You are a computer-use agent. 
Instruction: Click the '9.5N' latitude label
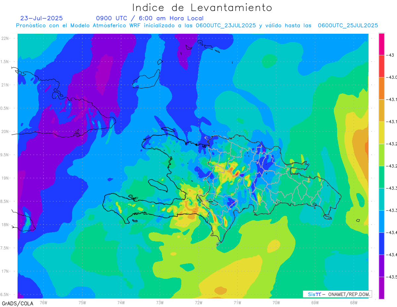point(5,155)
